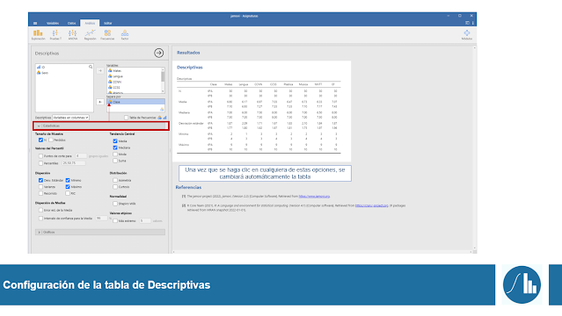Open the Exploración analysis menu
Viewport: 562px width, 316px height.
point(38,35)
